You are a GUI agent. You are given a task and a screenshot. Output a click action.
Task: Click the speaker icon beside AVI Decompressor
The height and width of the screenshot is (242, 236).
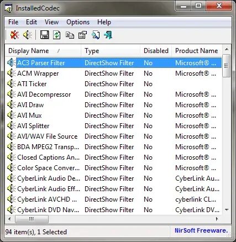12,94
